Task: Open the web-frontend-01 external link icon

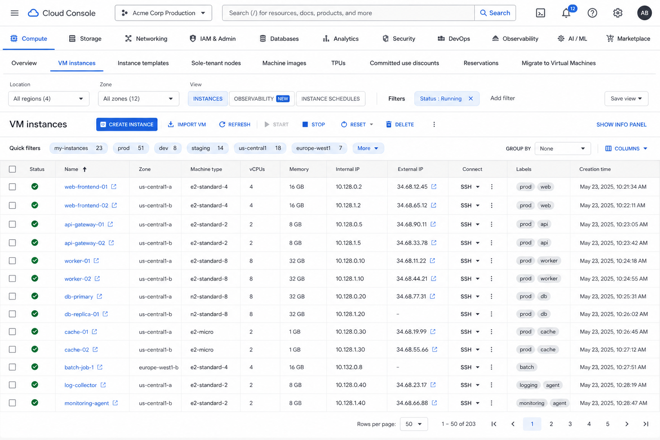Action: click(114, 186)
